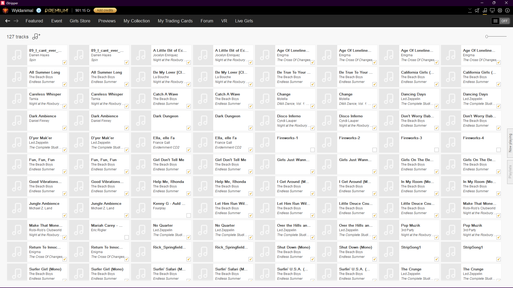The width and height of the screenshot is (513, 288).
Task: Click the add music tracks icon
Action: (x=36, y=37)
